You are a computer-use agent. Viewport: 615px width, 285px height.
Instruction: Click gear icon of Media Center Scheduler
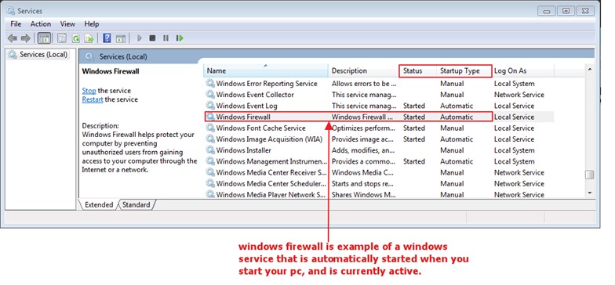(210, 183)
